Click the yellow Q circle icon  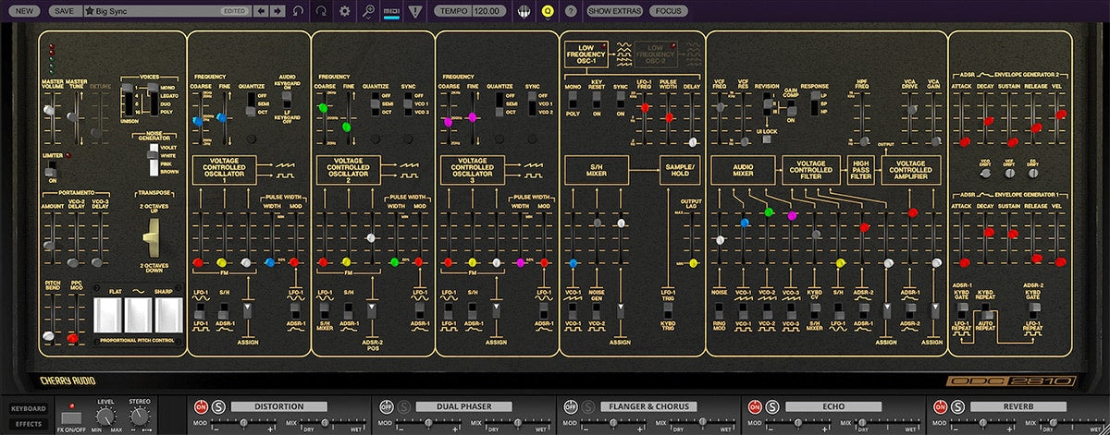click(548, 11)
